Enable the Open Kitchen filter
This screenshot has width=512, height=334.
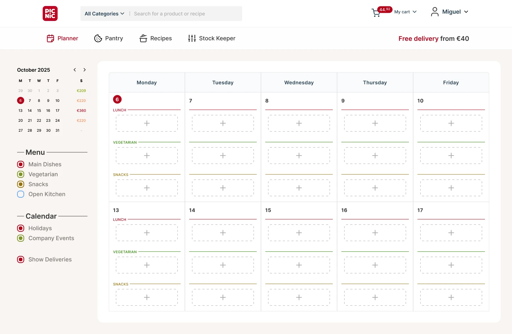pyautogui.click(x=20, y=194)
